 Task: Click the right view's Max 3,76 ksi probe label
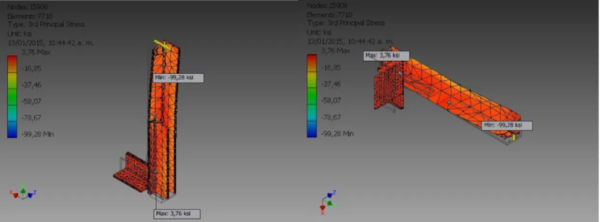click(x=386, y=55)
